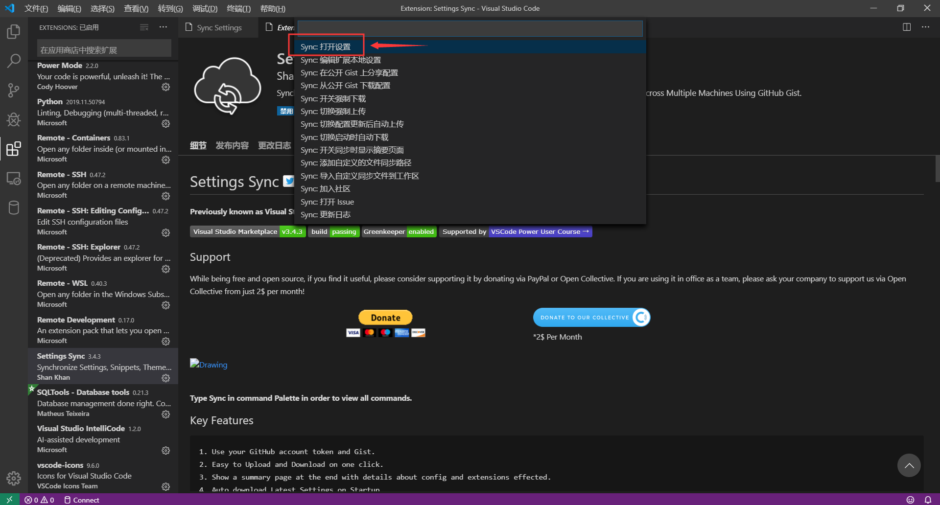The width and height of the screenshot is (940, 505).
Task: Open the gear menu for vscode-icons extension
Action: pos(166,486)
